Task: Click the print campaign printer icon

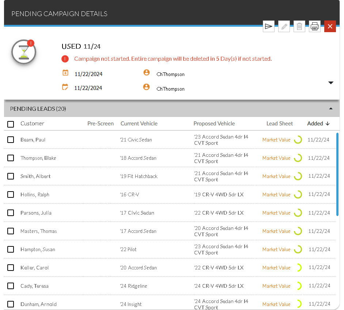Action: [x=315, y=26]
